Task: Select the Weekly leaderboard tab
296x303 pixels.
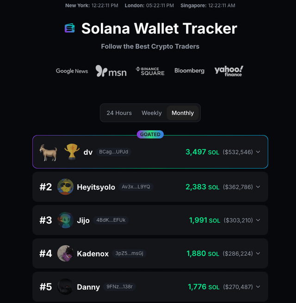Action: 152,113
